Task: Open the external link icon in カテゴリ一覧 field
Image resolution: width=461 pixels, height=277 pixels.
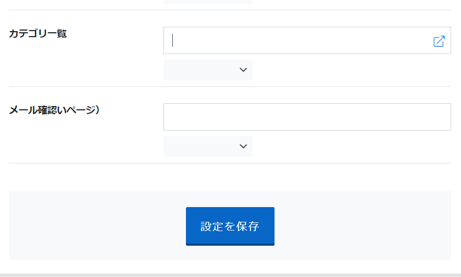Action: coord(439,41)
